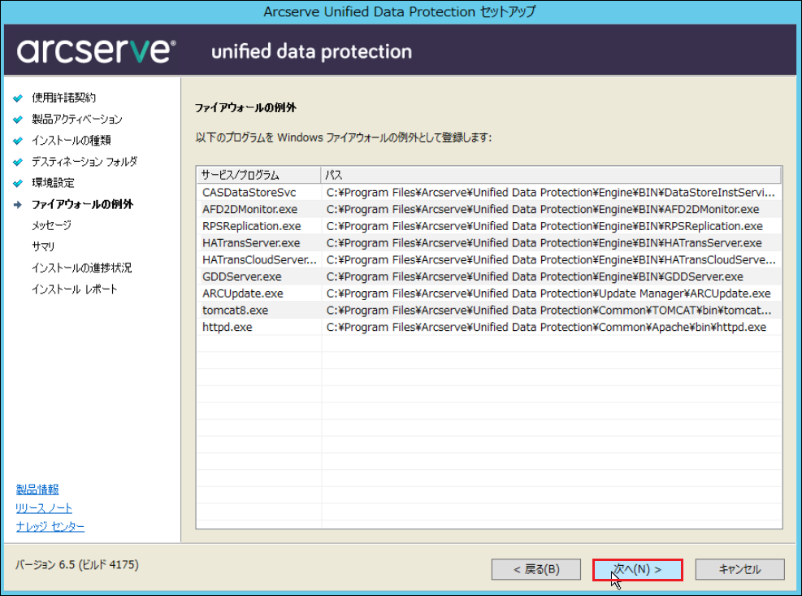802x596 pixels.
Task: Click the path ending BIN¥RPSReplication.exe
Action: point(544,226)
